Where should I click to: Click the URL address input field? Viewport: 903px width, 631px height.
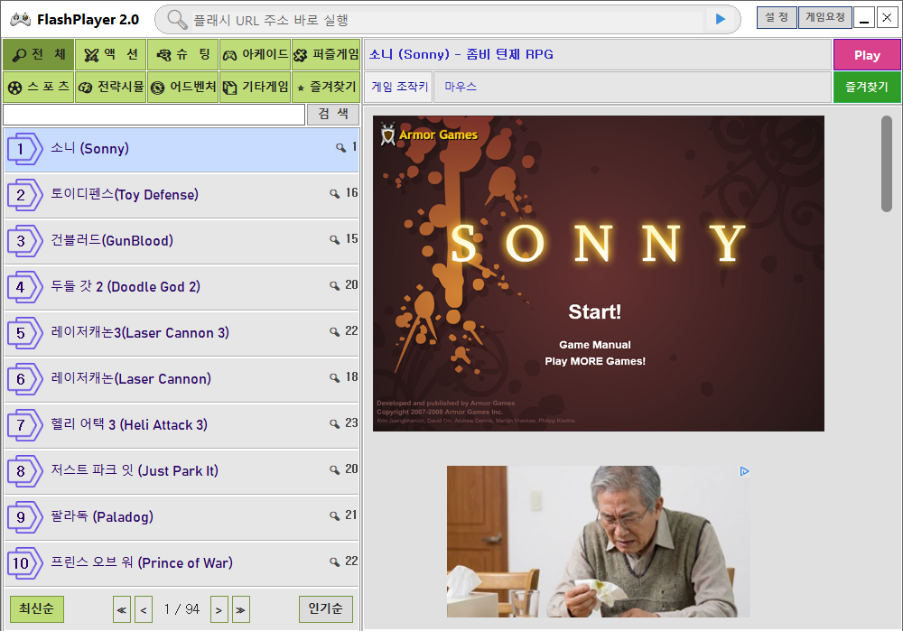pyautogui.click(x=446, y=20)
